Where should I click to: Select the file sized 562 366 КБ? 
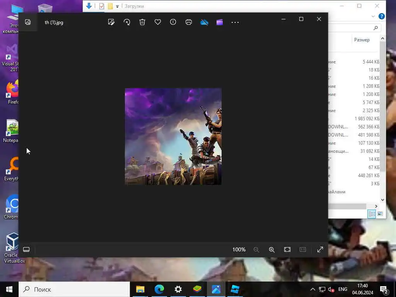coord(354,126)
